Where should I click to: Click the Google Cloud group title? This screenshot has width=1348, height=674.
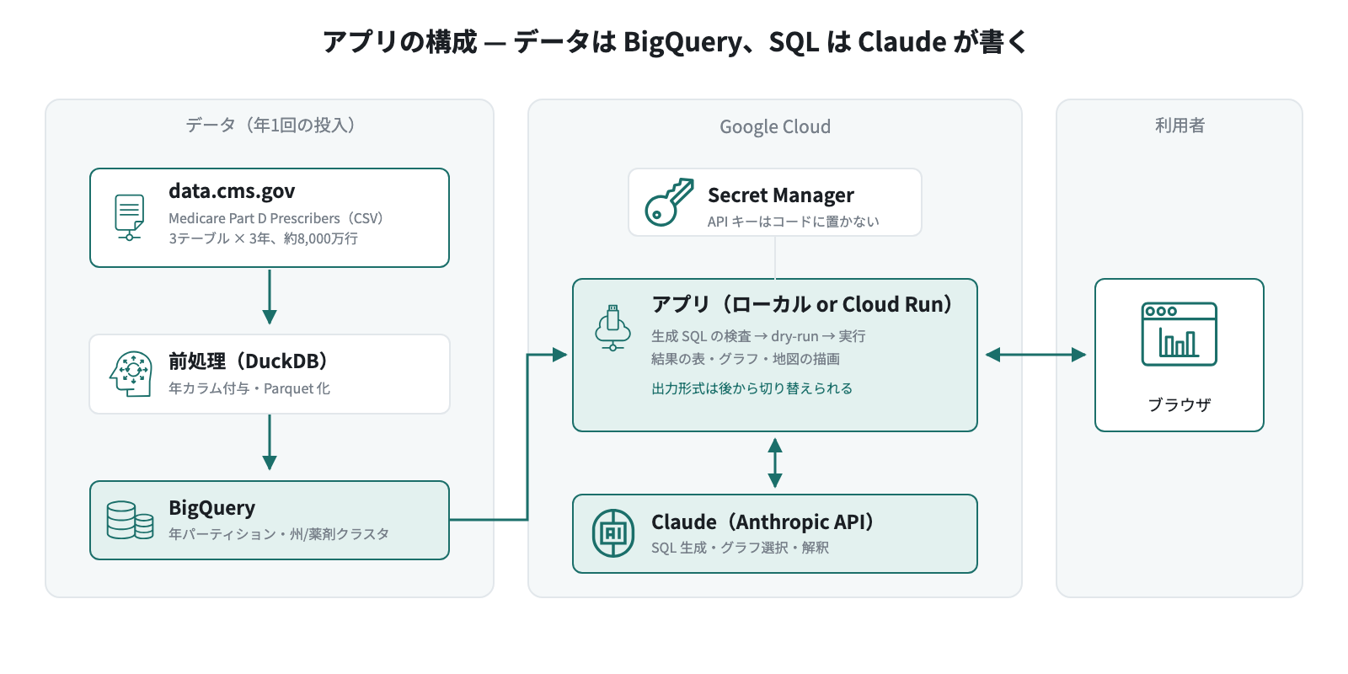pos(775,126)
